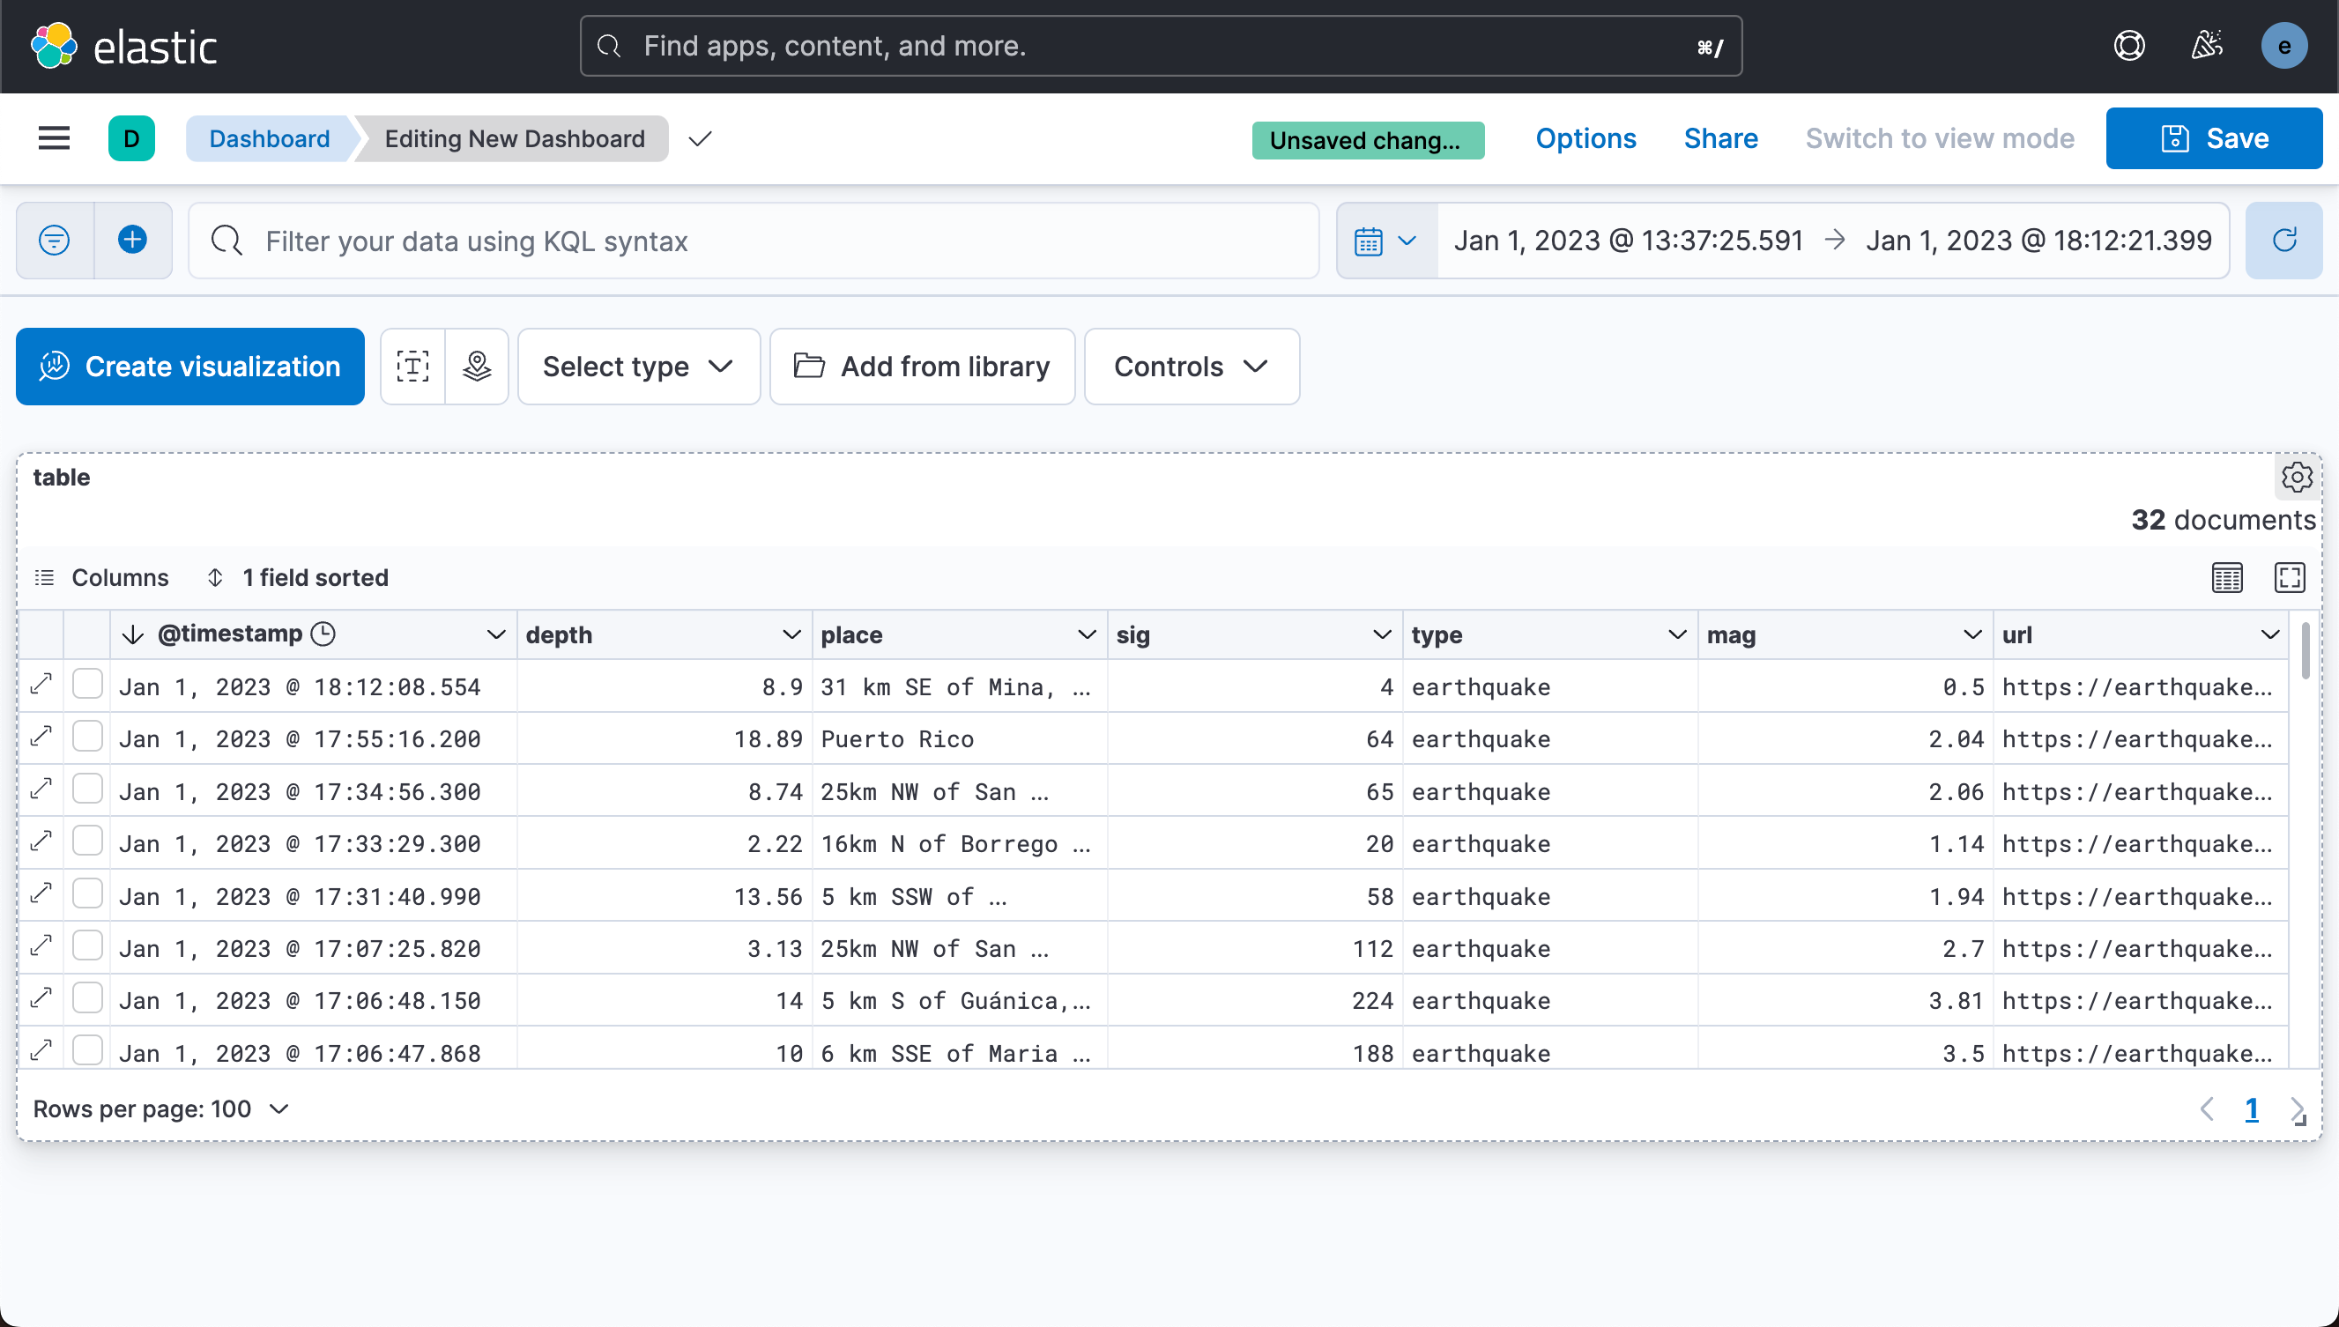The width and height of the screenshot is (2339, 1327).
Task: Open place column header menu
Action: (x=1087, y=634)
